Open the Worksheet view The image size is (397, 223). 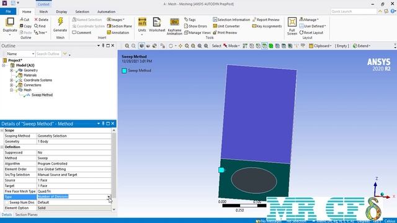tap(157, 25)
